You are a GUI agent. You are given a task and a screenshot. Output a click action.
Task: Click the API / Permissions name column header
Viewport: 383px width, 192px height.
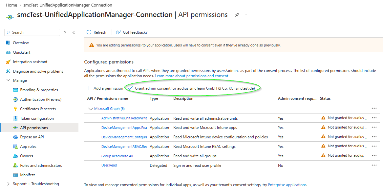click(107, 98)
